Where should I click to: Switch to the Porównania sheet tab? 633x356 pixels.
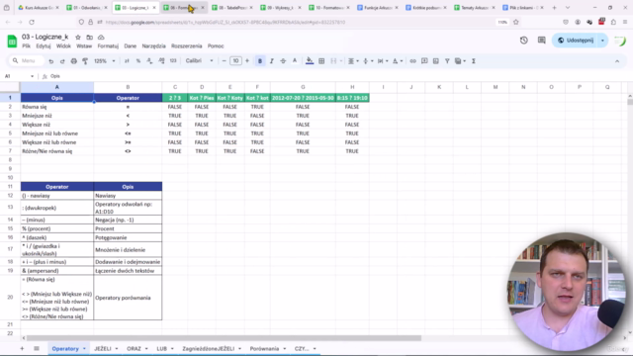(x=264, y=349)
